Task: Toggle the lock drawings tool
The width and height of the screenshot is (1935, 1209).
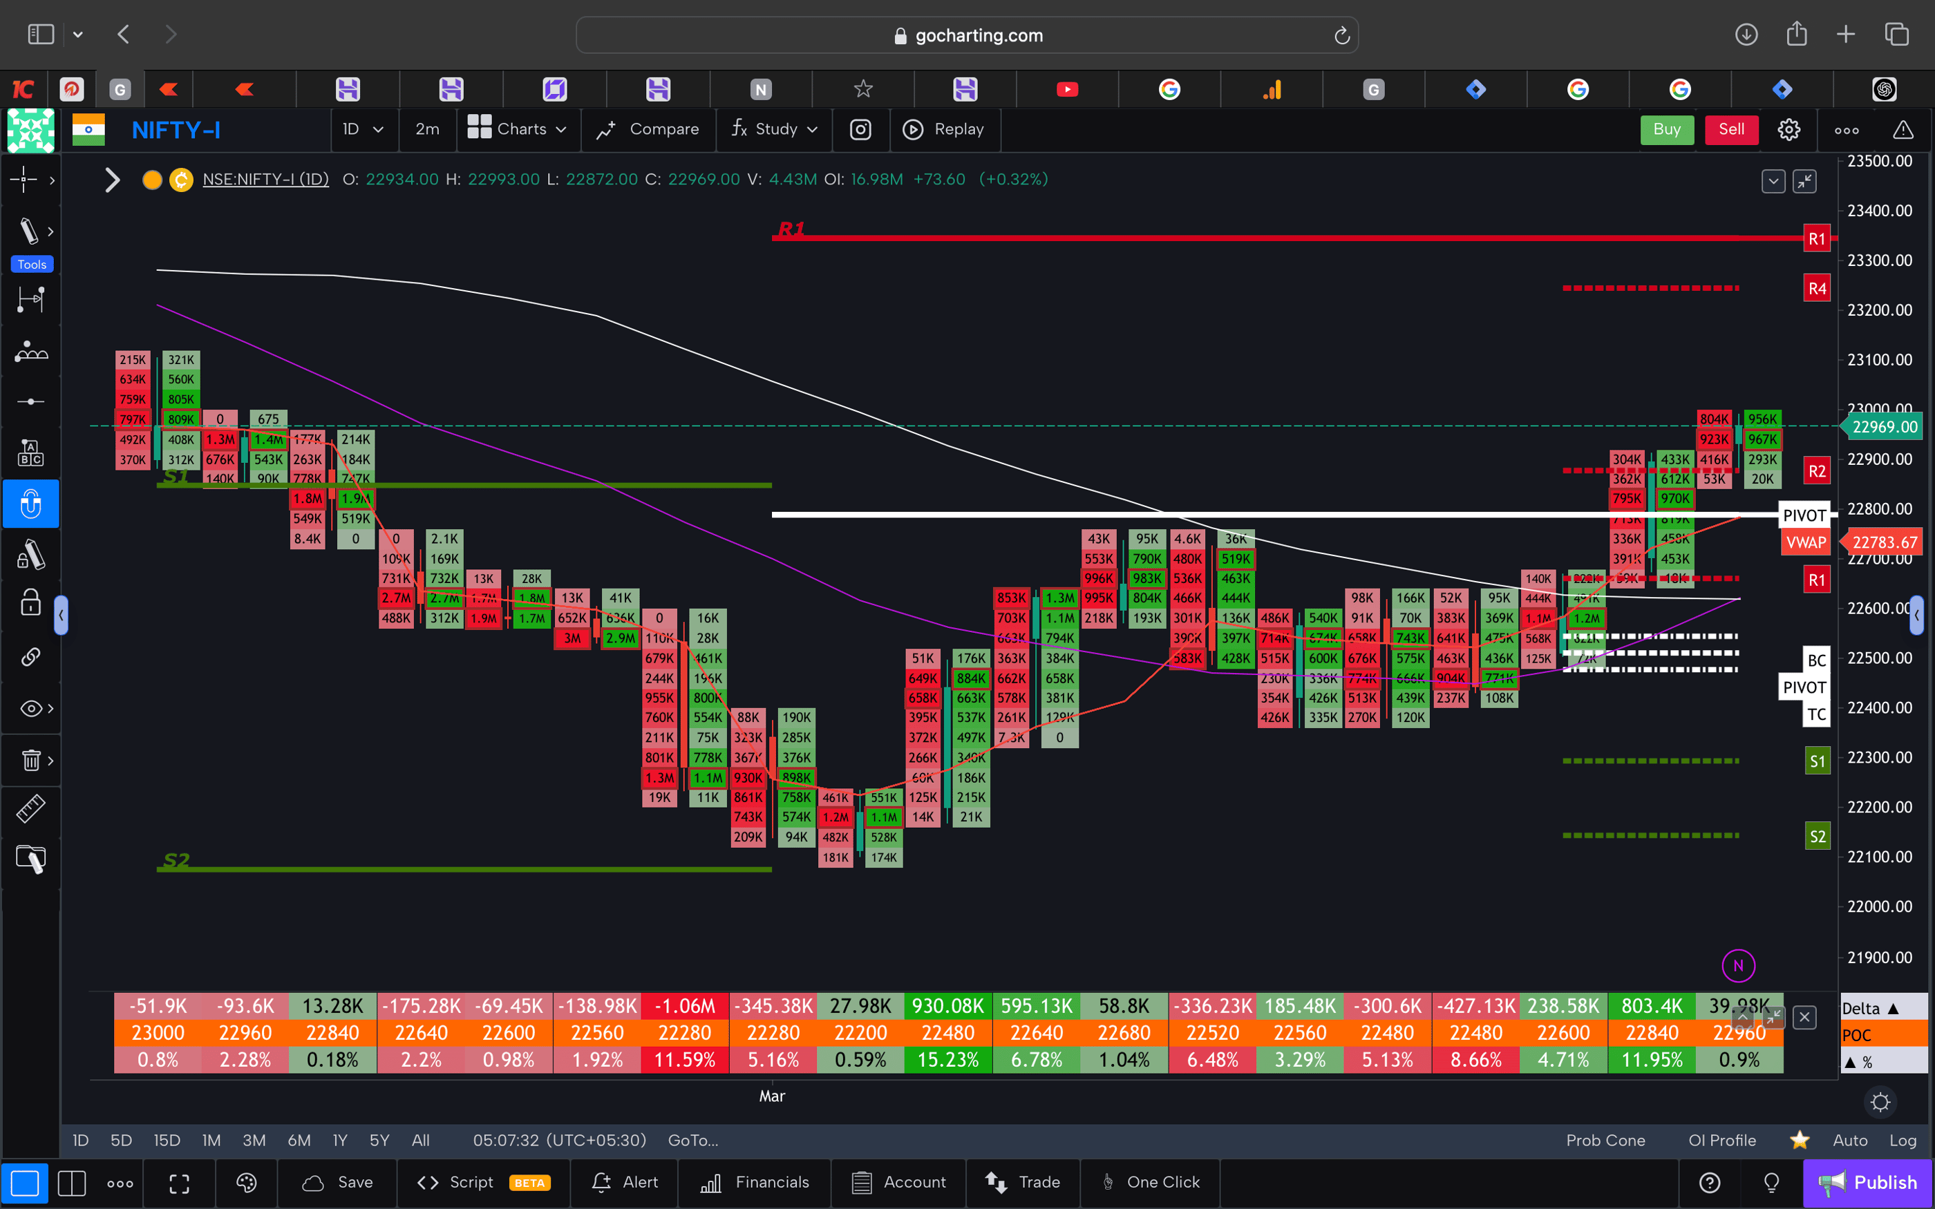Action: (x=30, y=603)
